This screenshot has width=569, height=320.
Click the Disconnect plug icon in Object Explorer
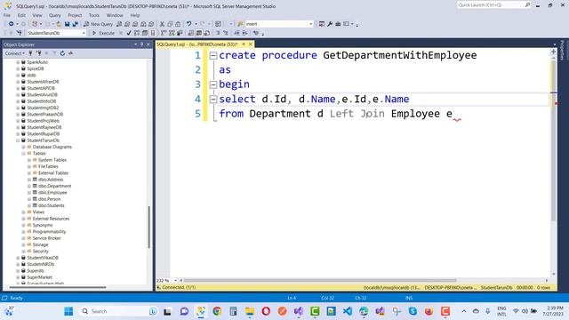(x=38, y=53)
